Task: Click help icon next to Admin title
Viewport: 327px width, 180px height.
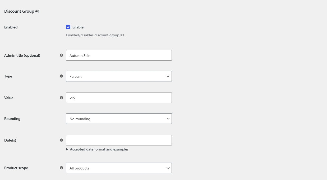Action: (x=61, y=55)
